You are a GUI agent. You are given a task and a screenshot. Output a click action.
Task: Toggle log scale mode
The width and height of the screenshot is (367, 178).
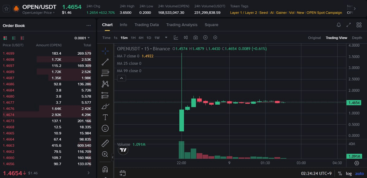coord(349,174)
